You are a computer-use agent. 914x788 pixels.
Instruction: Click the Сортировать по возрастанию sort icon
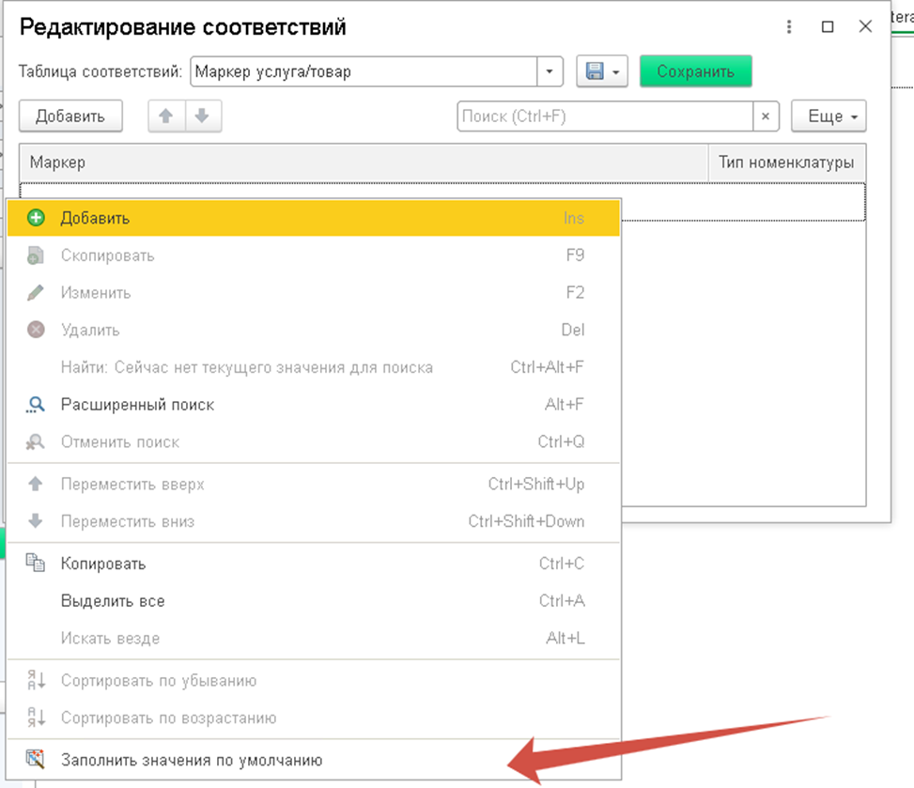pyautogui.click(x=36, y=718)
